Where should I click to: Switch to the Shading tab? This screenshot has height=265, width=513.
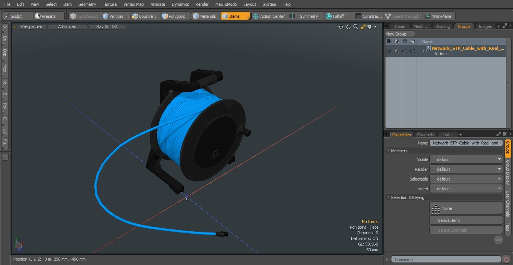click(442, 26)
